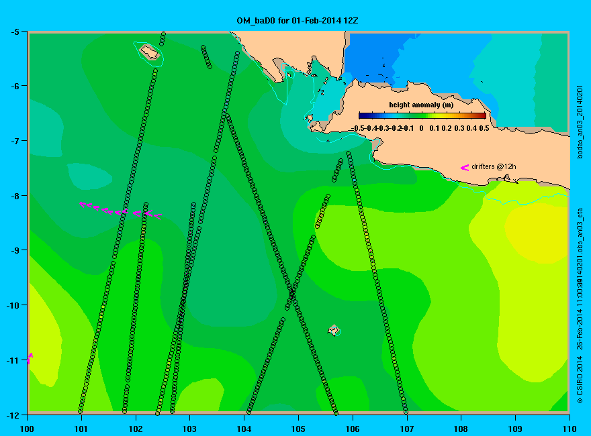Click latitude axis label "-6"

[14, 86]
